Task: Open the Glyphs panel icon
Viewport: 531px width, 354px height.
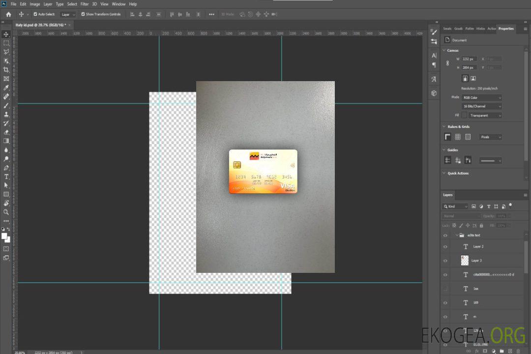Action: [434, 79]
